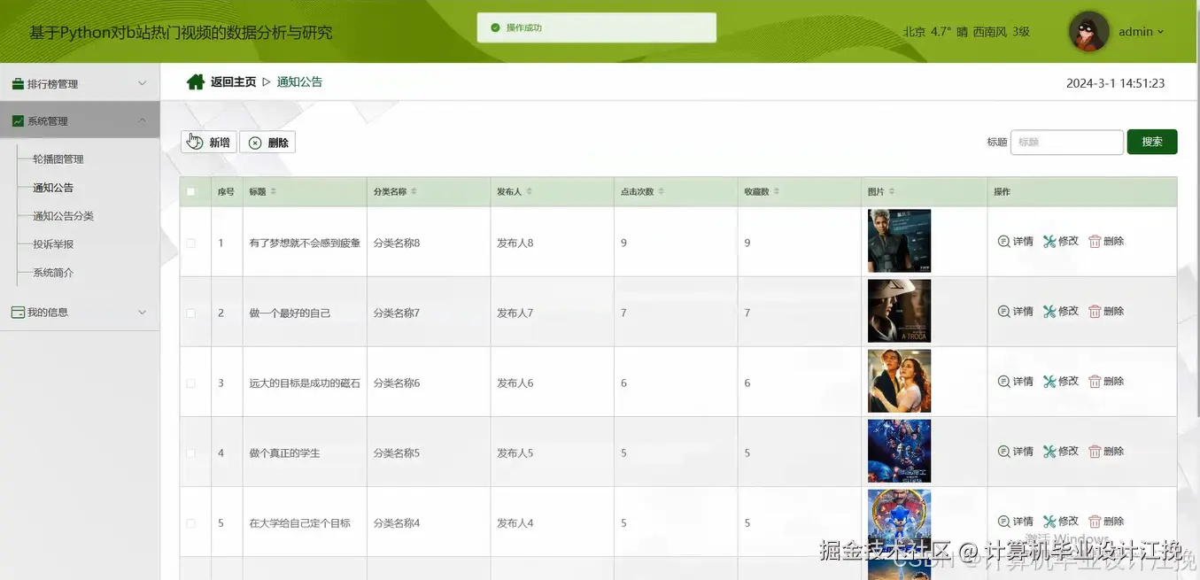Viewport: 1200px width, 580px height.
Task: Click the 删除 trash icon in row 1
Action: coord(1095,241)
